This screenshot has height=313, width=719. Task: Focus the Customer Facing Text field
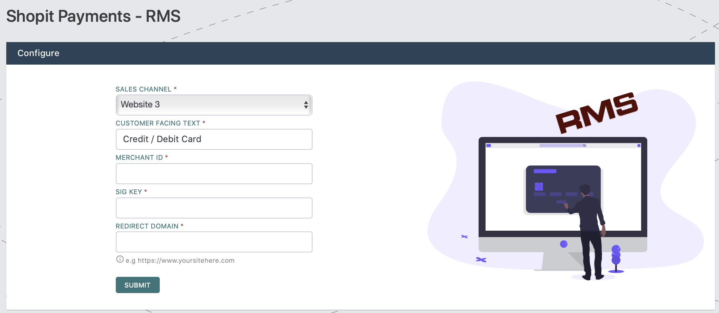pos(214,139)
